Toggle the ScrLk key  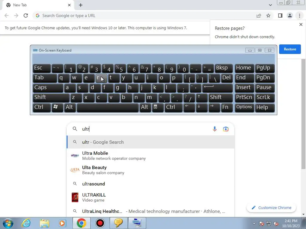pos(265,98)
